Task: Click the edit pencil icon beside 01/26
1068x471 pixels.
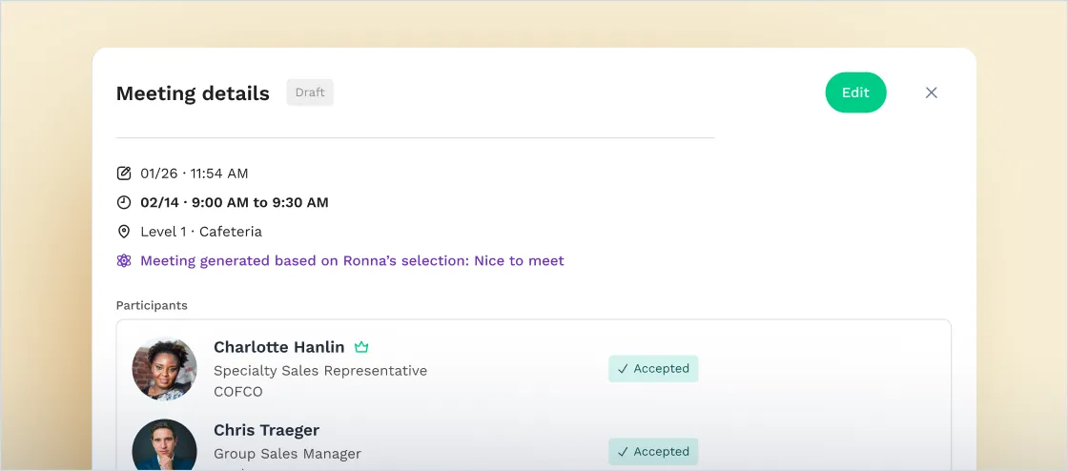Action: [123, 174]
